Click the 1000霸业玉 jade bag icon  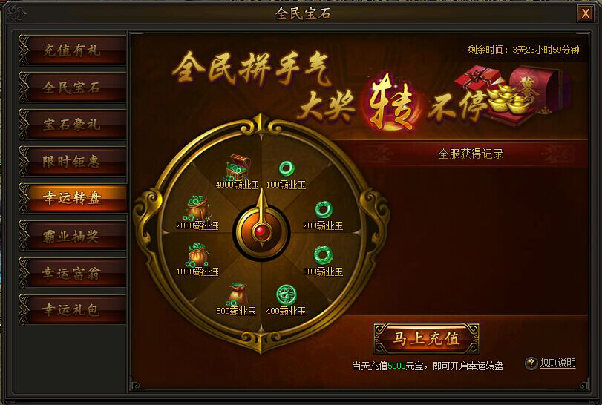[197, 254]
